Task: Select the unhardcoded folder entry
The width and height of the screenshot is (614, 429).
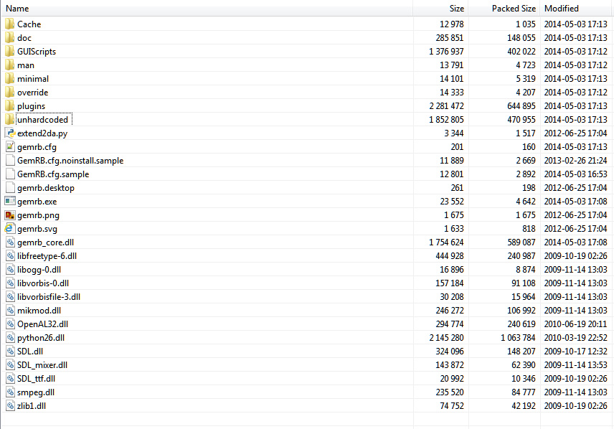Action: coord(43,120)
